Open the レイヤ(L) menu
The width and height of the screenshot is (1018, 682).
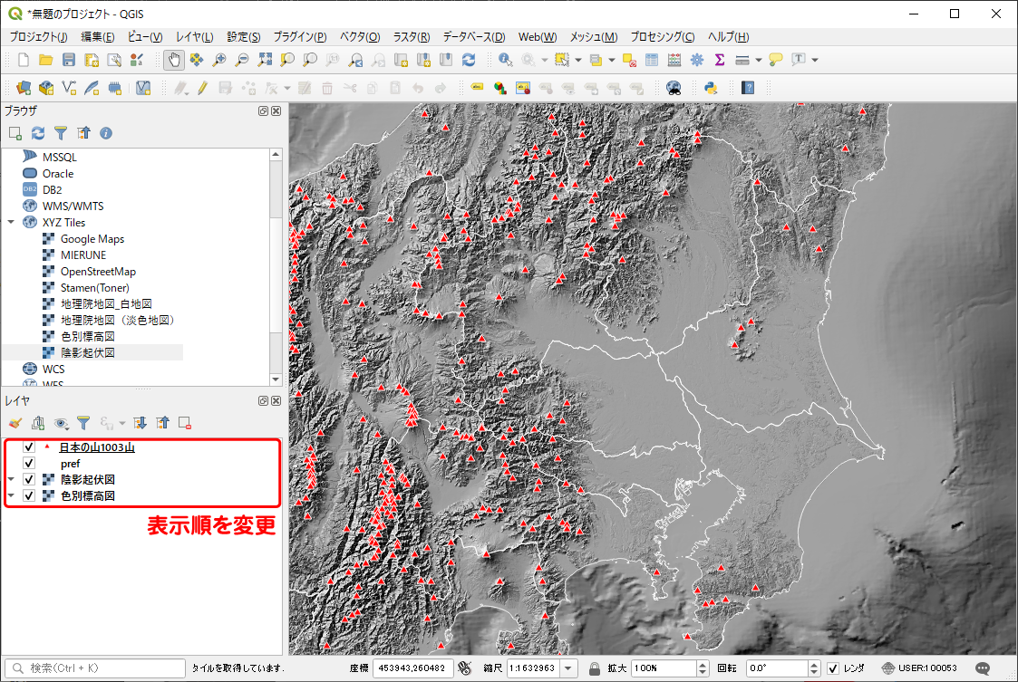point(194,37)
